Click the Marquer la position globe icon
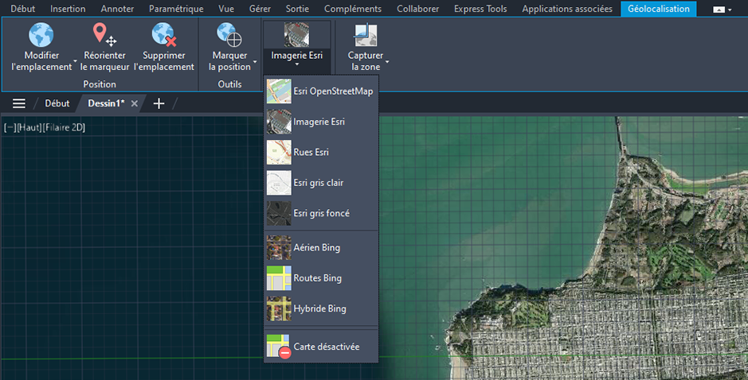The height and width of the screenshot is (380, 748). (x=229, y=35)
